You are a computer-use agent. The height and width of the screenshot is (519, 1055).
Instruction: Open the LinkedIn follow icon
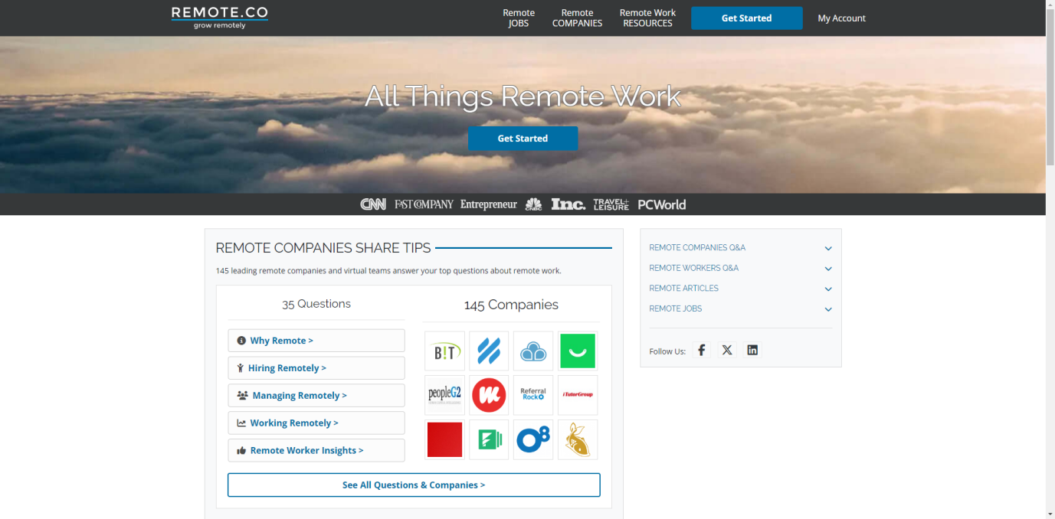coord(752,350)
